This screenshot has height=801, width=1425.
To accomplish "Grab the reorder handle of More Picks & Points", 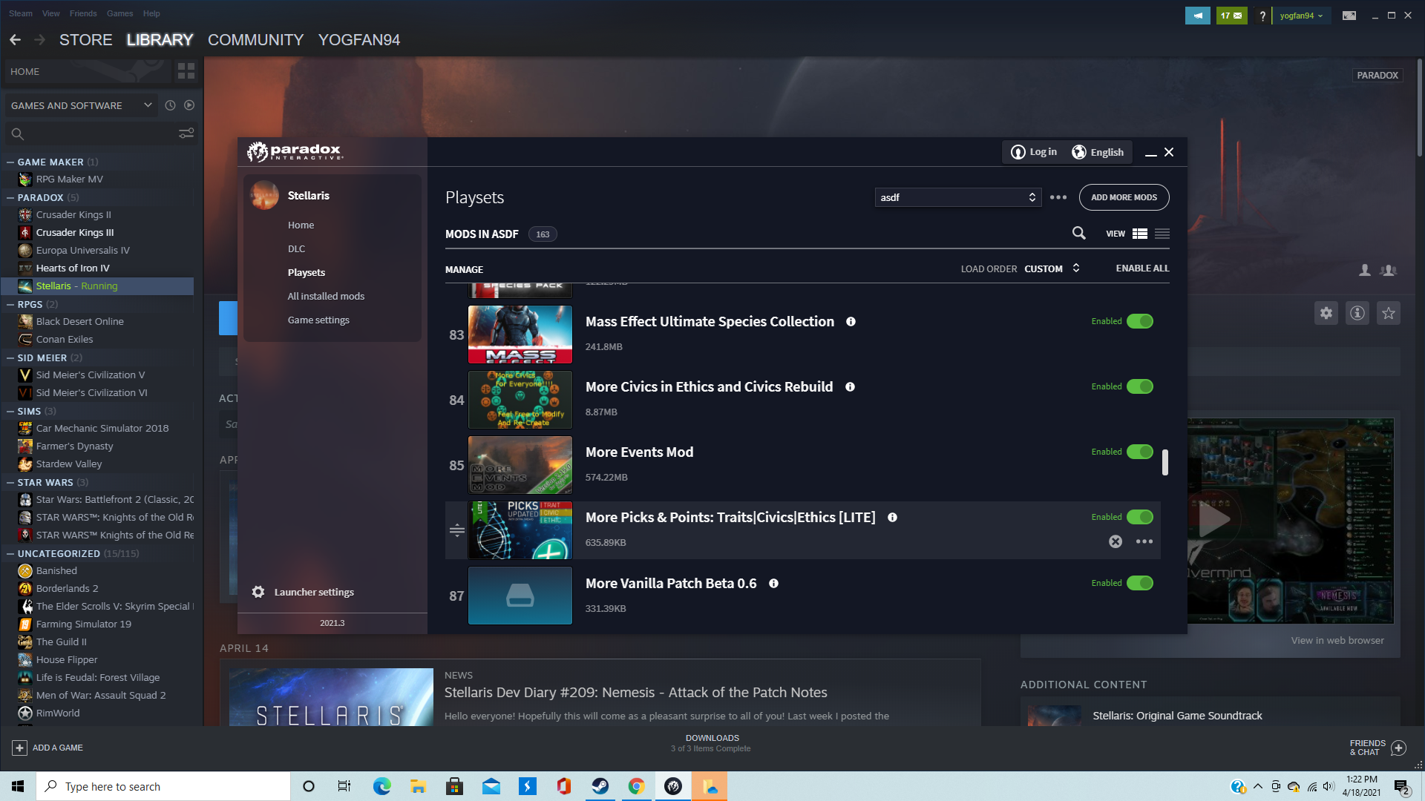I will pos(457,530).
